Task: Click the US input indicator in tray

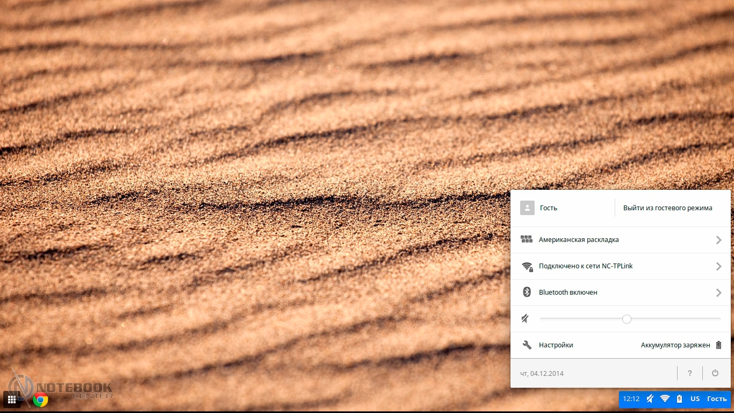Action: (x=695, y=399)
